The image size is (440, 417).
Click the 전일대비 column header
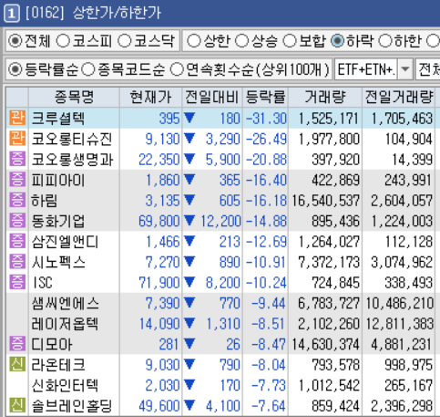tap(212, 98)
